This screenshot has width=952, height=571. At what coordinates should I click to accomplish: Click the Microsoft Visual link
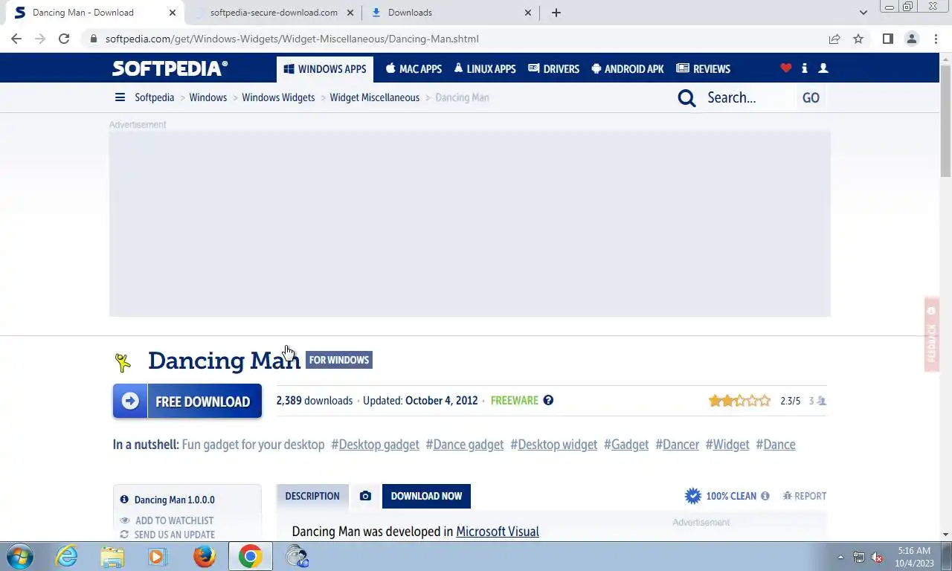click(x=498, y=532)
